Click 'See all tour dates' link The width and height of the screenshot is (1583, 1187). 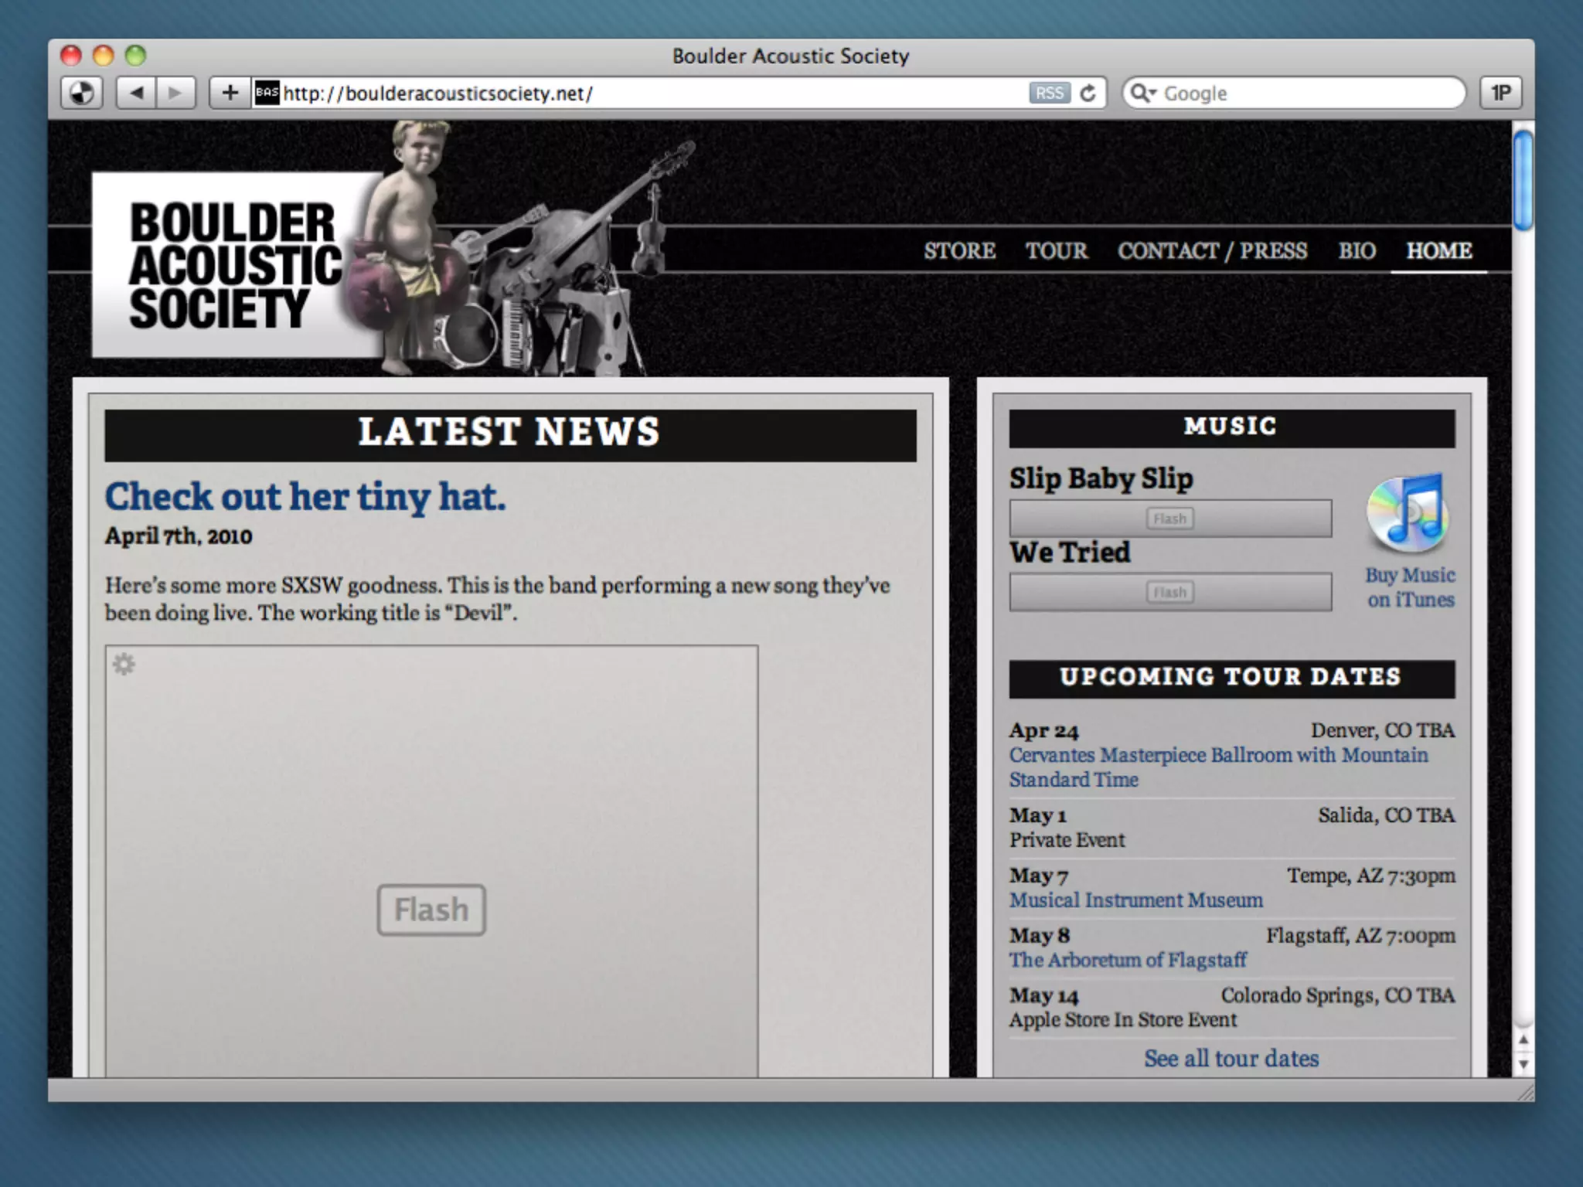pyautogui.click(x=1231, y=1058)
